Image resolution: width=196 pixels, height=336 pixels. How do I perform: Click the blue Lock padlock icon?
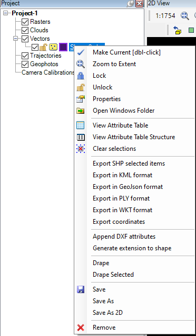point(81,76)
